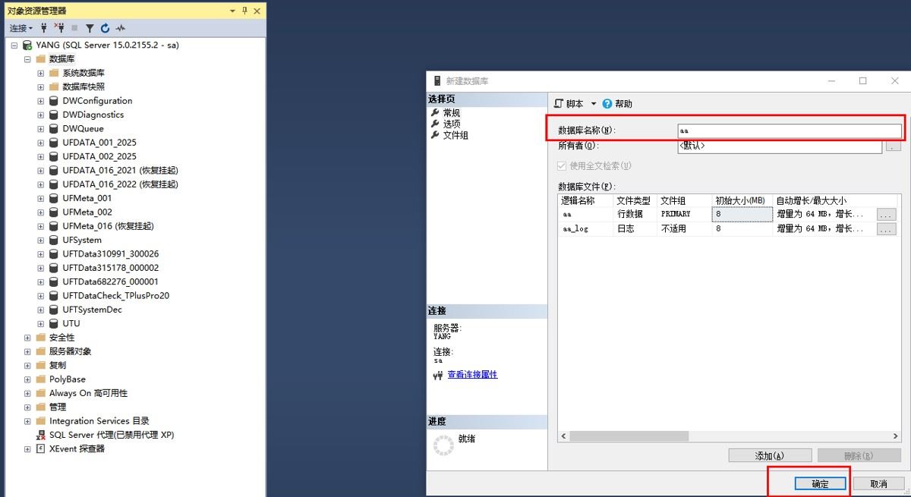Click the wrench icon beside 常规 page
Viewport: 911px width, 497px height.
coord(435,112)
